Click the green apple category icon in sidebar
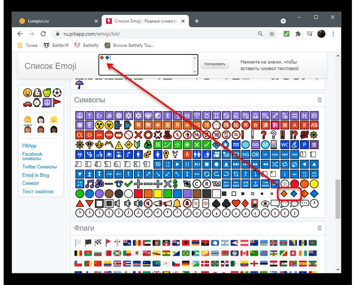 [47, 93]
